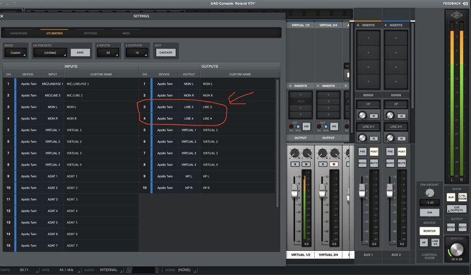Click the plus beside AUX 2 Inserts
Screen dimensions: 471x275
386,25
